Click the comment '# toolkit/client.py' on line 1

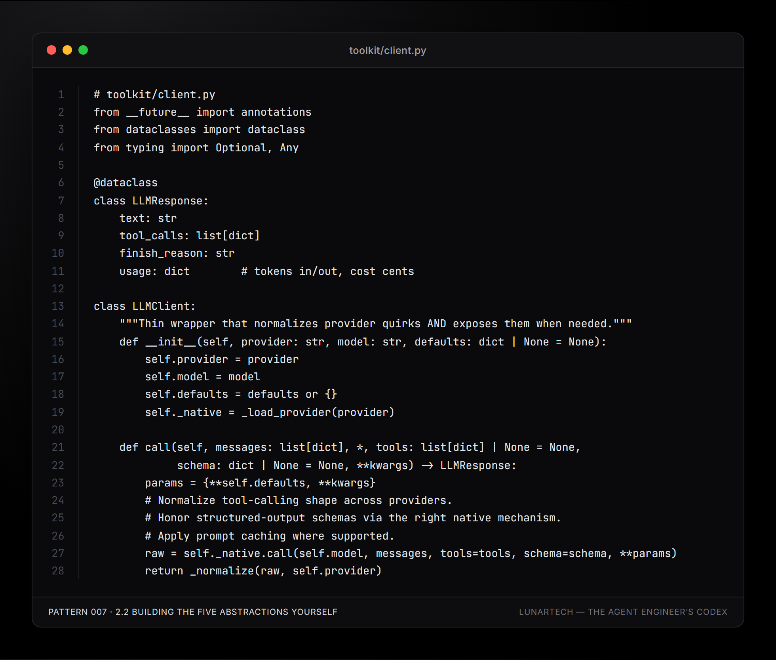(154, 95)
